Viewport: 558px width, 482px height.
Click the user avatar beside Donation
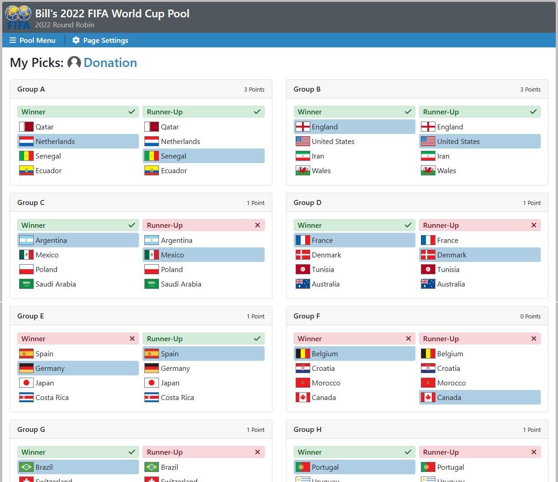[74, 62]
